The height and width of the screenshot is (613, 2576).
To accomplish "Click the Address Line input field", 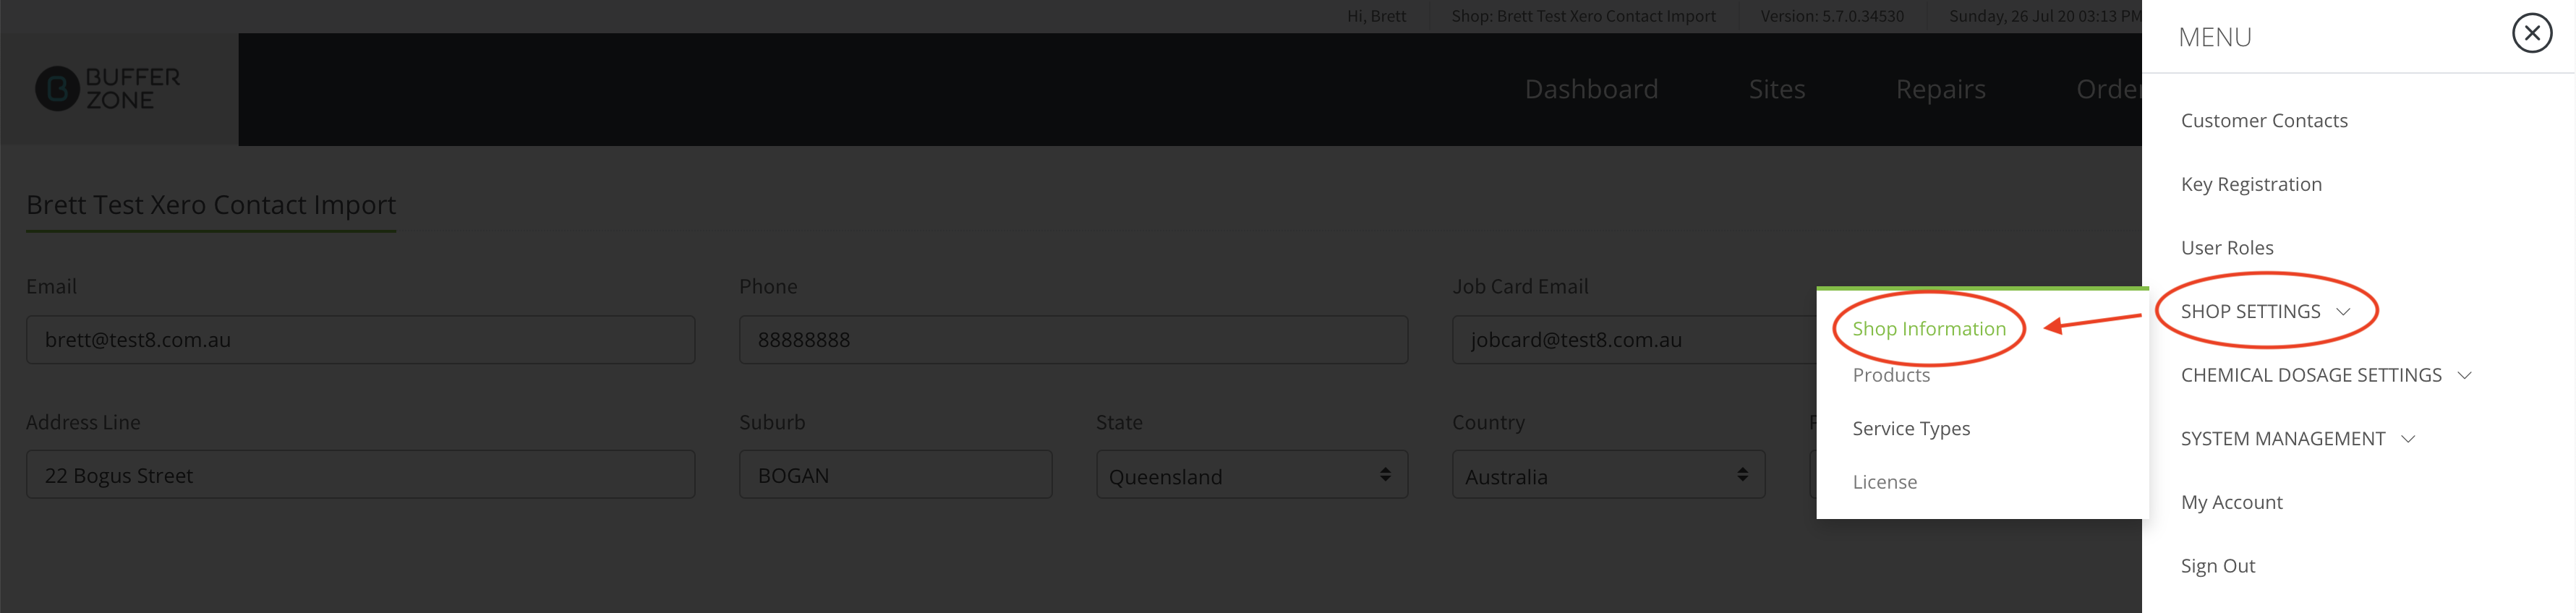I will 360,475.
